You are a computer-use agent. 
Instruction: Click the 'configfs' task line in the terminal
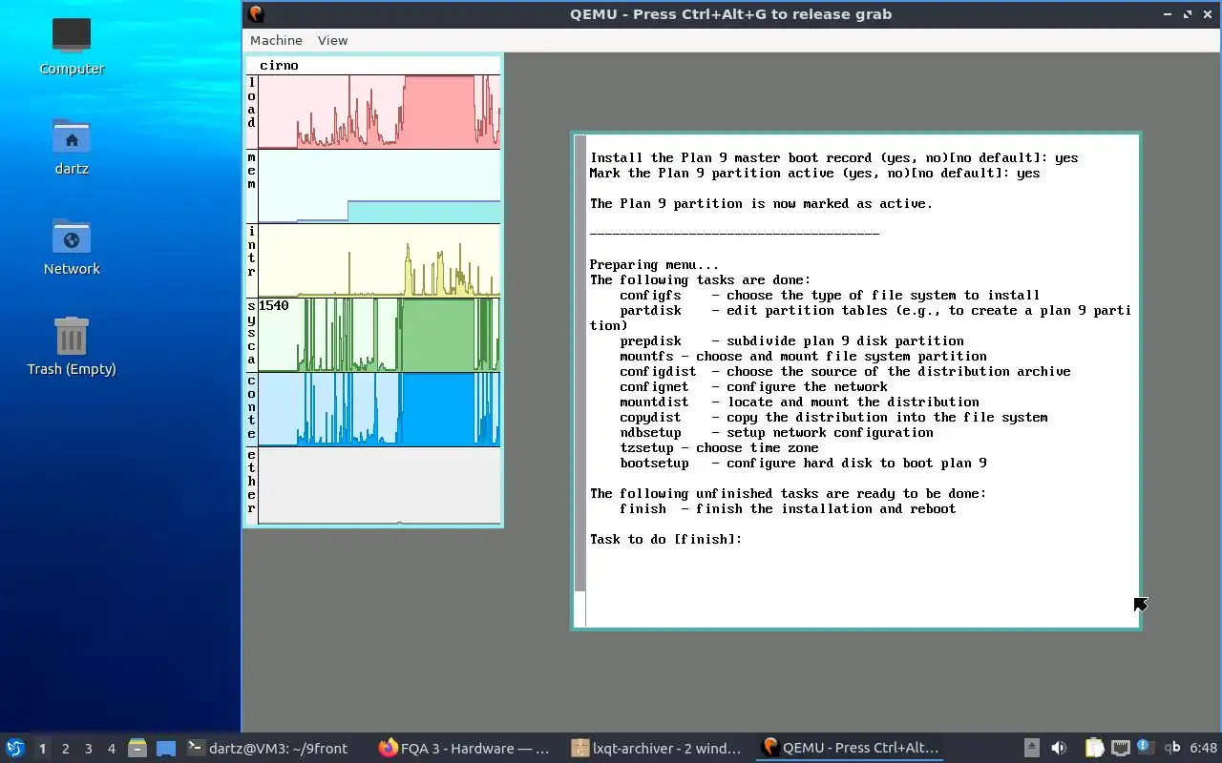(x=830, y=296)
